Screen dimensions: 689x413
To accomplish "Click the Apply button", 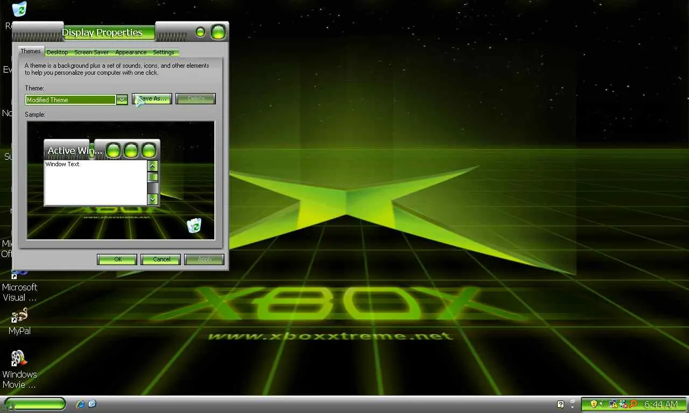I will click(x=205, y=259).
